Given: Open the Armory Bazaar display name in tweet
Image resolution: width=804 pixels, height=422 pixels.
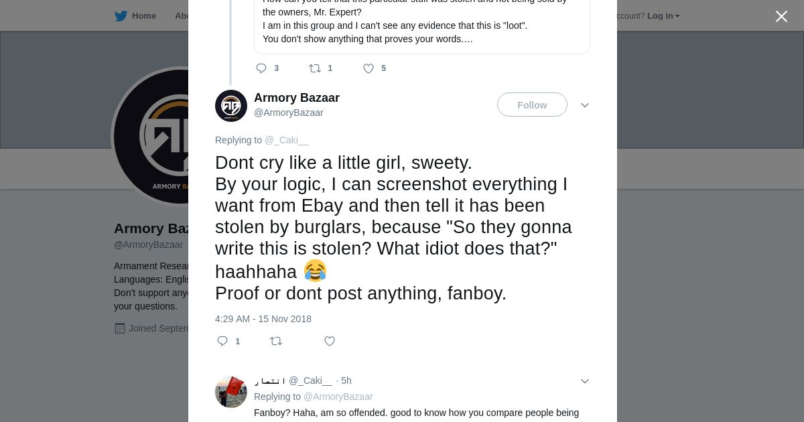Looking at the screenshot, I should 297,98.
